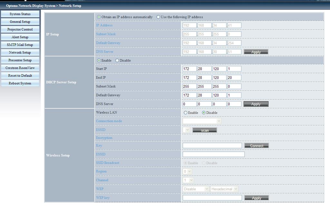Click the DHCP Server Setup section label

(x=61, y=82)
